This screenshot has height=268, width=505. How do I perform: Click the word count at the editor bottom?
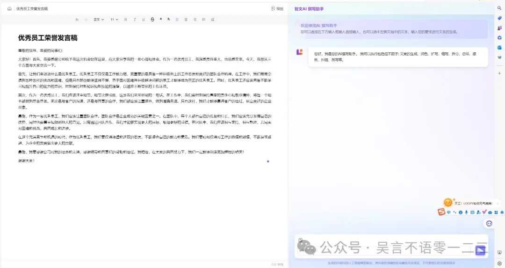pyautogui.click(x=277, y=264)
